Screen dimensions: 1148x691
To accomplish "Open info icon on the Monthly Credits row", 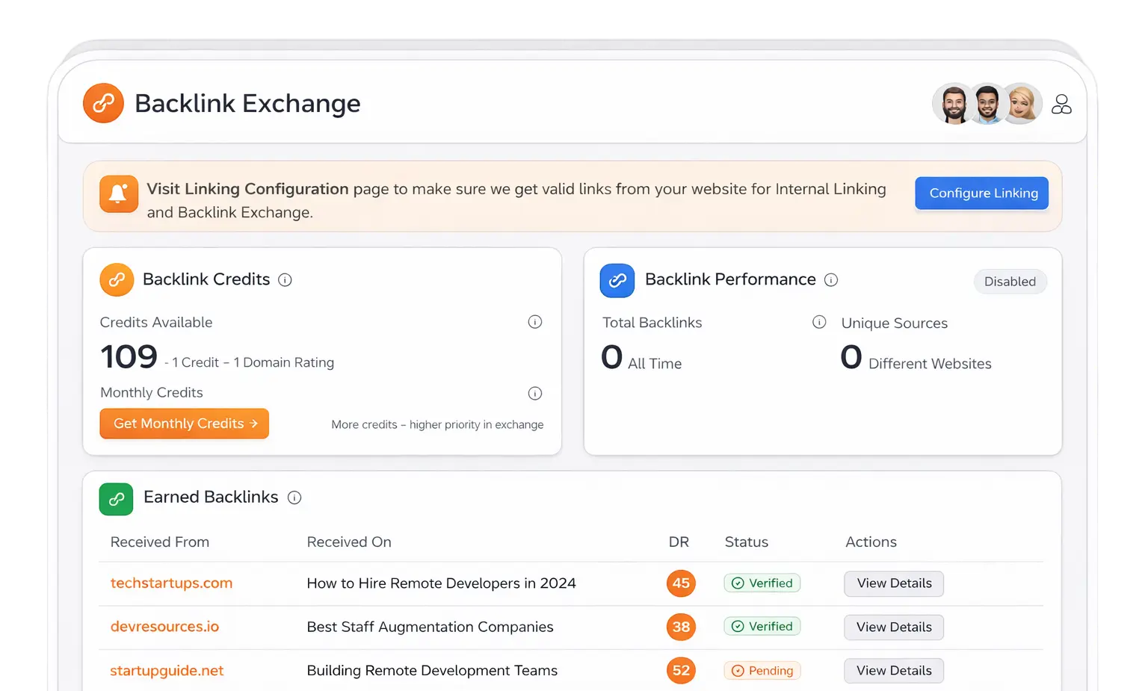I will (535, 394).
